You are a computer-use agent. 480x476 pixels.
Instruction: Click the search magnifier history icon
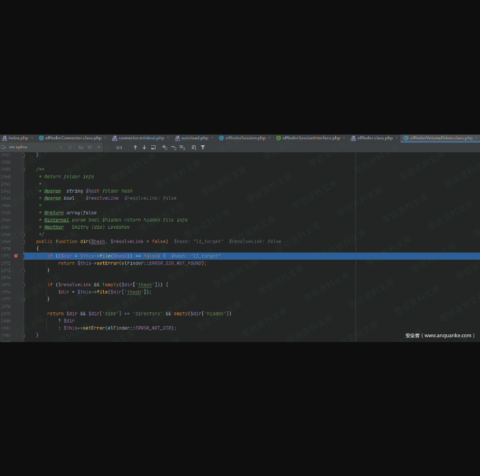pos(4,147)
